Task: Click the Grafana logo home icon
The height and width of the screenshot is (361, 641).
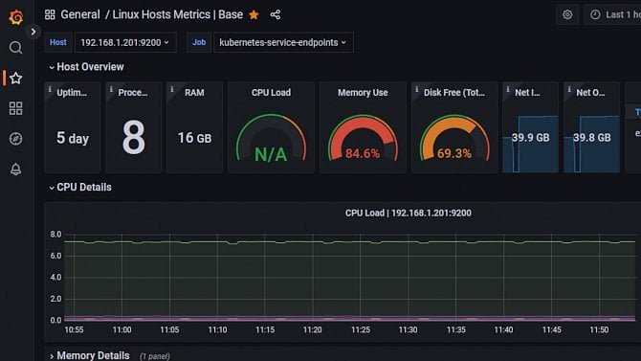Action: click(x=15, y=17)
